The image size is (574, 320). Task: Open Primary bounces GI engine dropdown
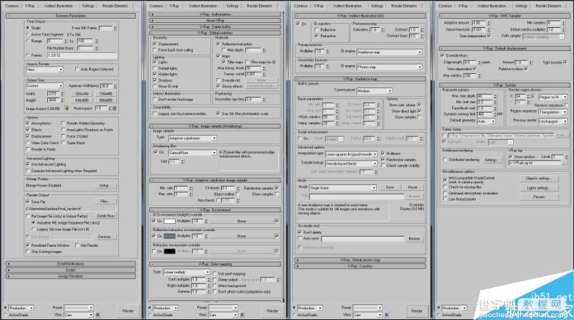pyautogui.click(x=390, y=52)
